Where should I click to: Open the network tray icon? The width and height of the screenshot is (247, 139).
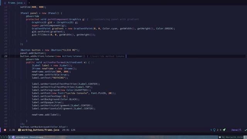pyautogui.click(x=220, y=137)
